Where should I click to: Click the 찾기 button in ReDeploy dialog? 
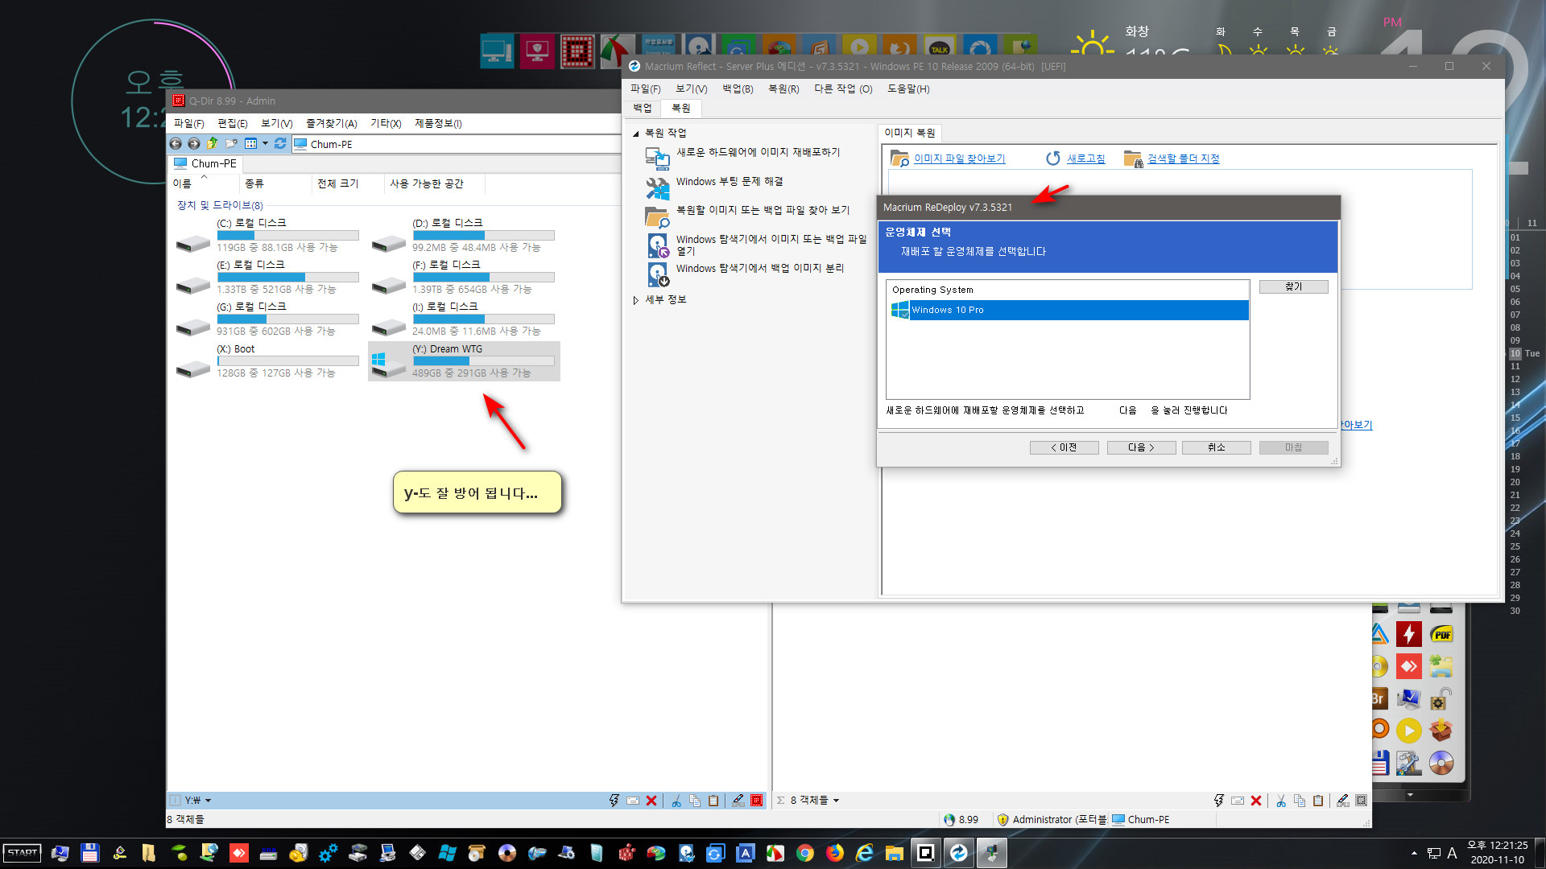pos(1293,286)
